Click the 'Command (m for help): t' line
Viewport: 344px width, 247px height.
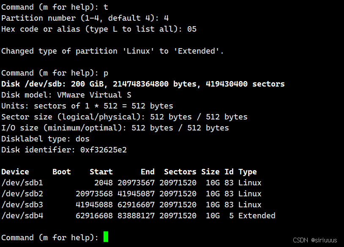click(x=55, y=7)
